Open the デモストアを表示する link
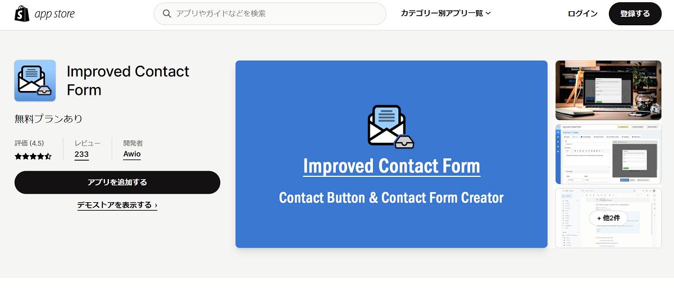The image size is (674, 301). coord(115,206)
